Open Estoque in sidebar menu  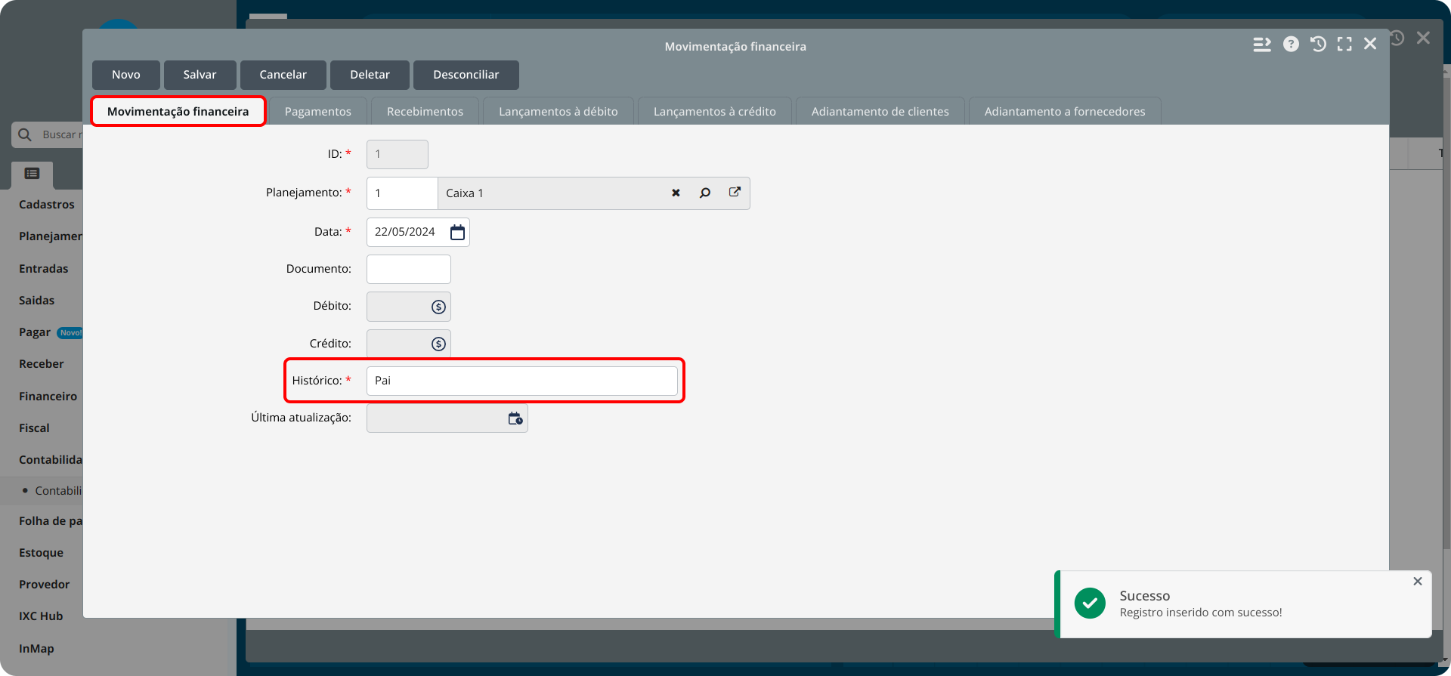click(41, 553)
